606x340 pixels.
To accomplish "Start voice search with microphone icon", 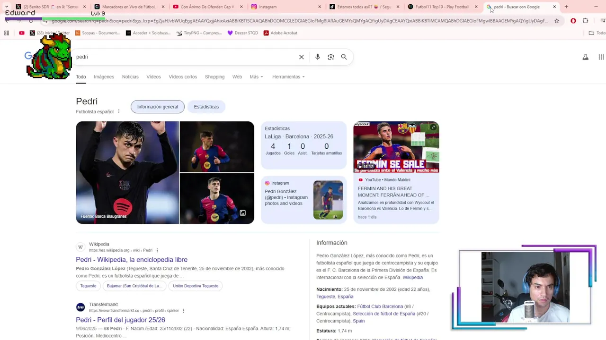I will [318, 57].
